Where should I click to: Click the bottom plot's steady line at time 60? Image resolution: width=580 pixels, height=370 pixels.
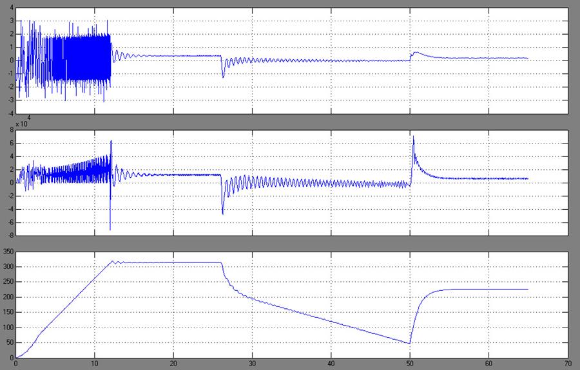click(x=488, y=289)
